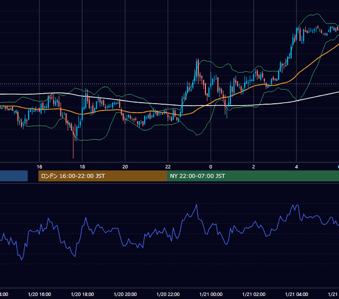Screen dimensions: 339x299
Task: Click the 1/21 04:00 bottom axis label
Action: pyautogui.click(x=297, y=294)
